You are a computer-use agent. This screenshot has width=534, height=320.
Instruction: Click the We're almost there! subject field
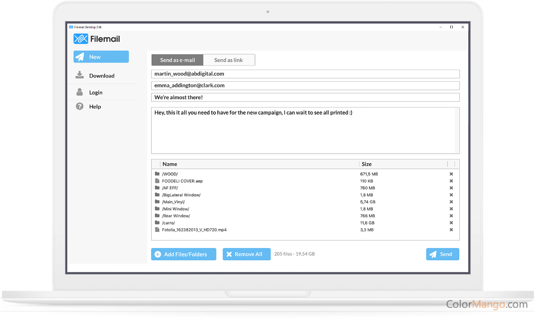coord(305,97)
